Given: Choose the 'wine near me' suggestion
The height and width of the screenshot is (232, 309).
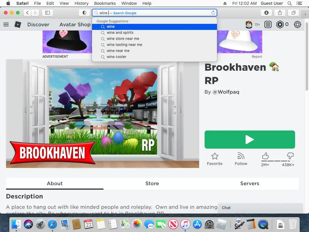Looking at the screenshot, I should [x=154, y=51].
